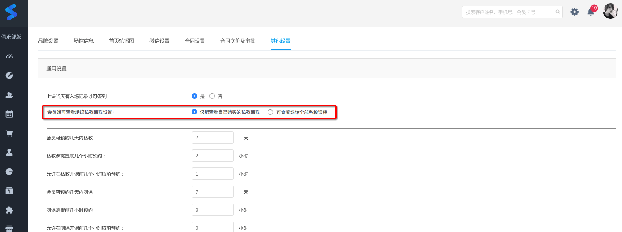Open the shopping cart icon in sidebar
This screenshot has height=232, width=622.
coord(9,133)
